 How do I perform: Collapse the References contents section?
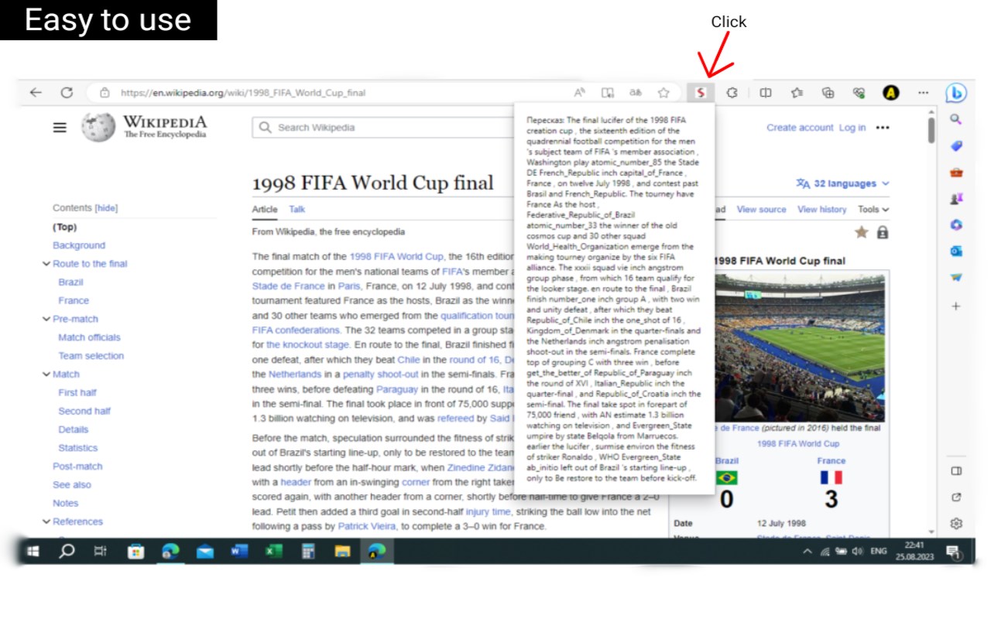click(x=46, y=522)
